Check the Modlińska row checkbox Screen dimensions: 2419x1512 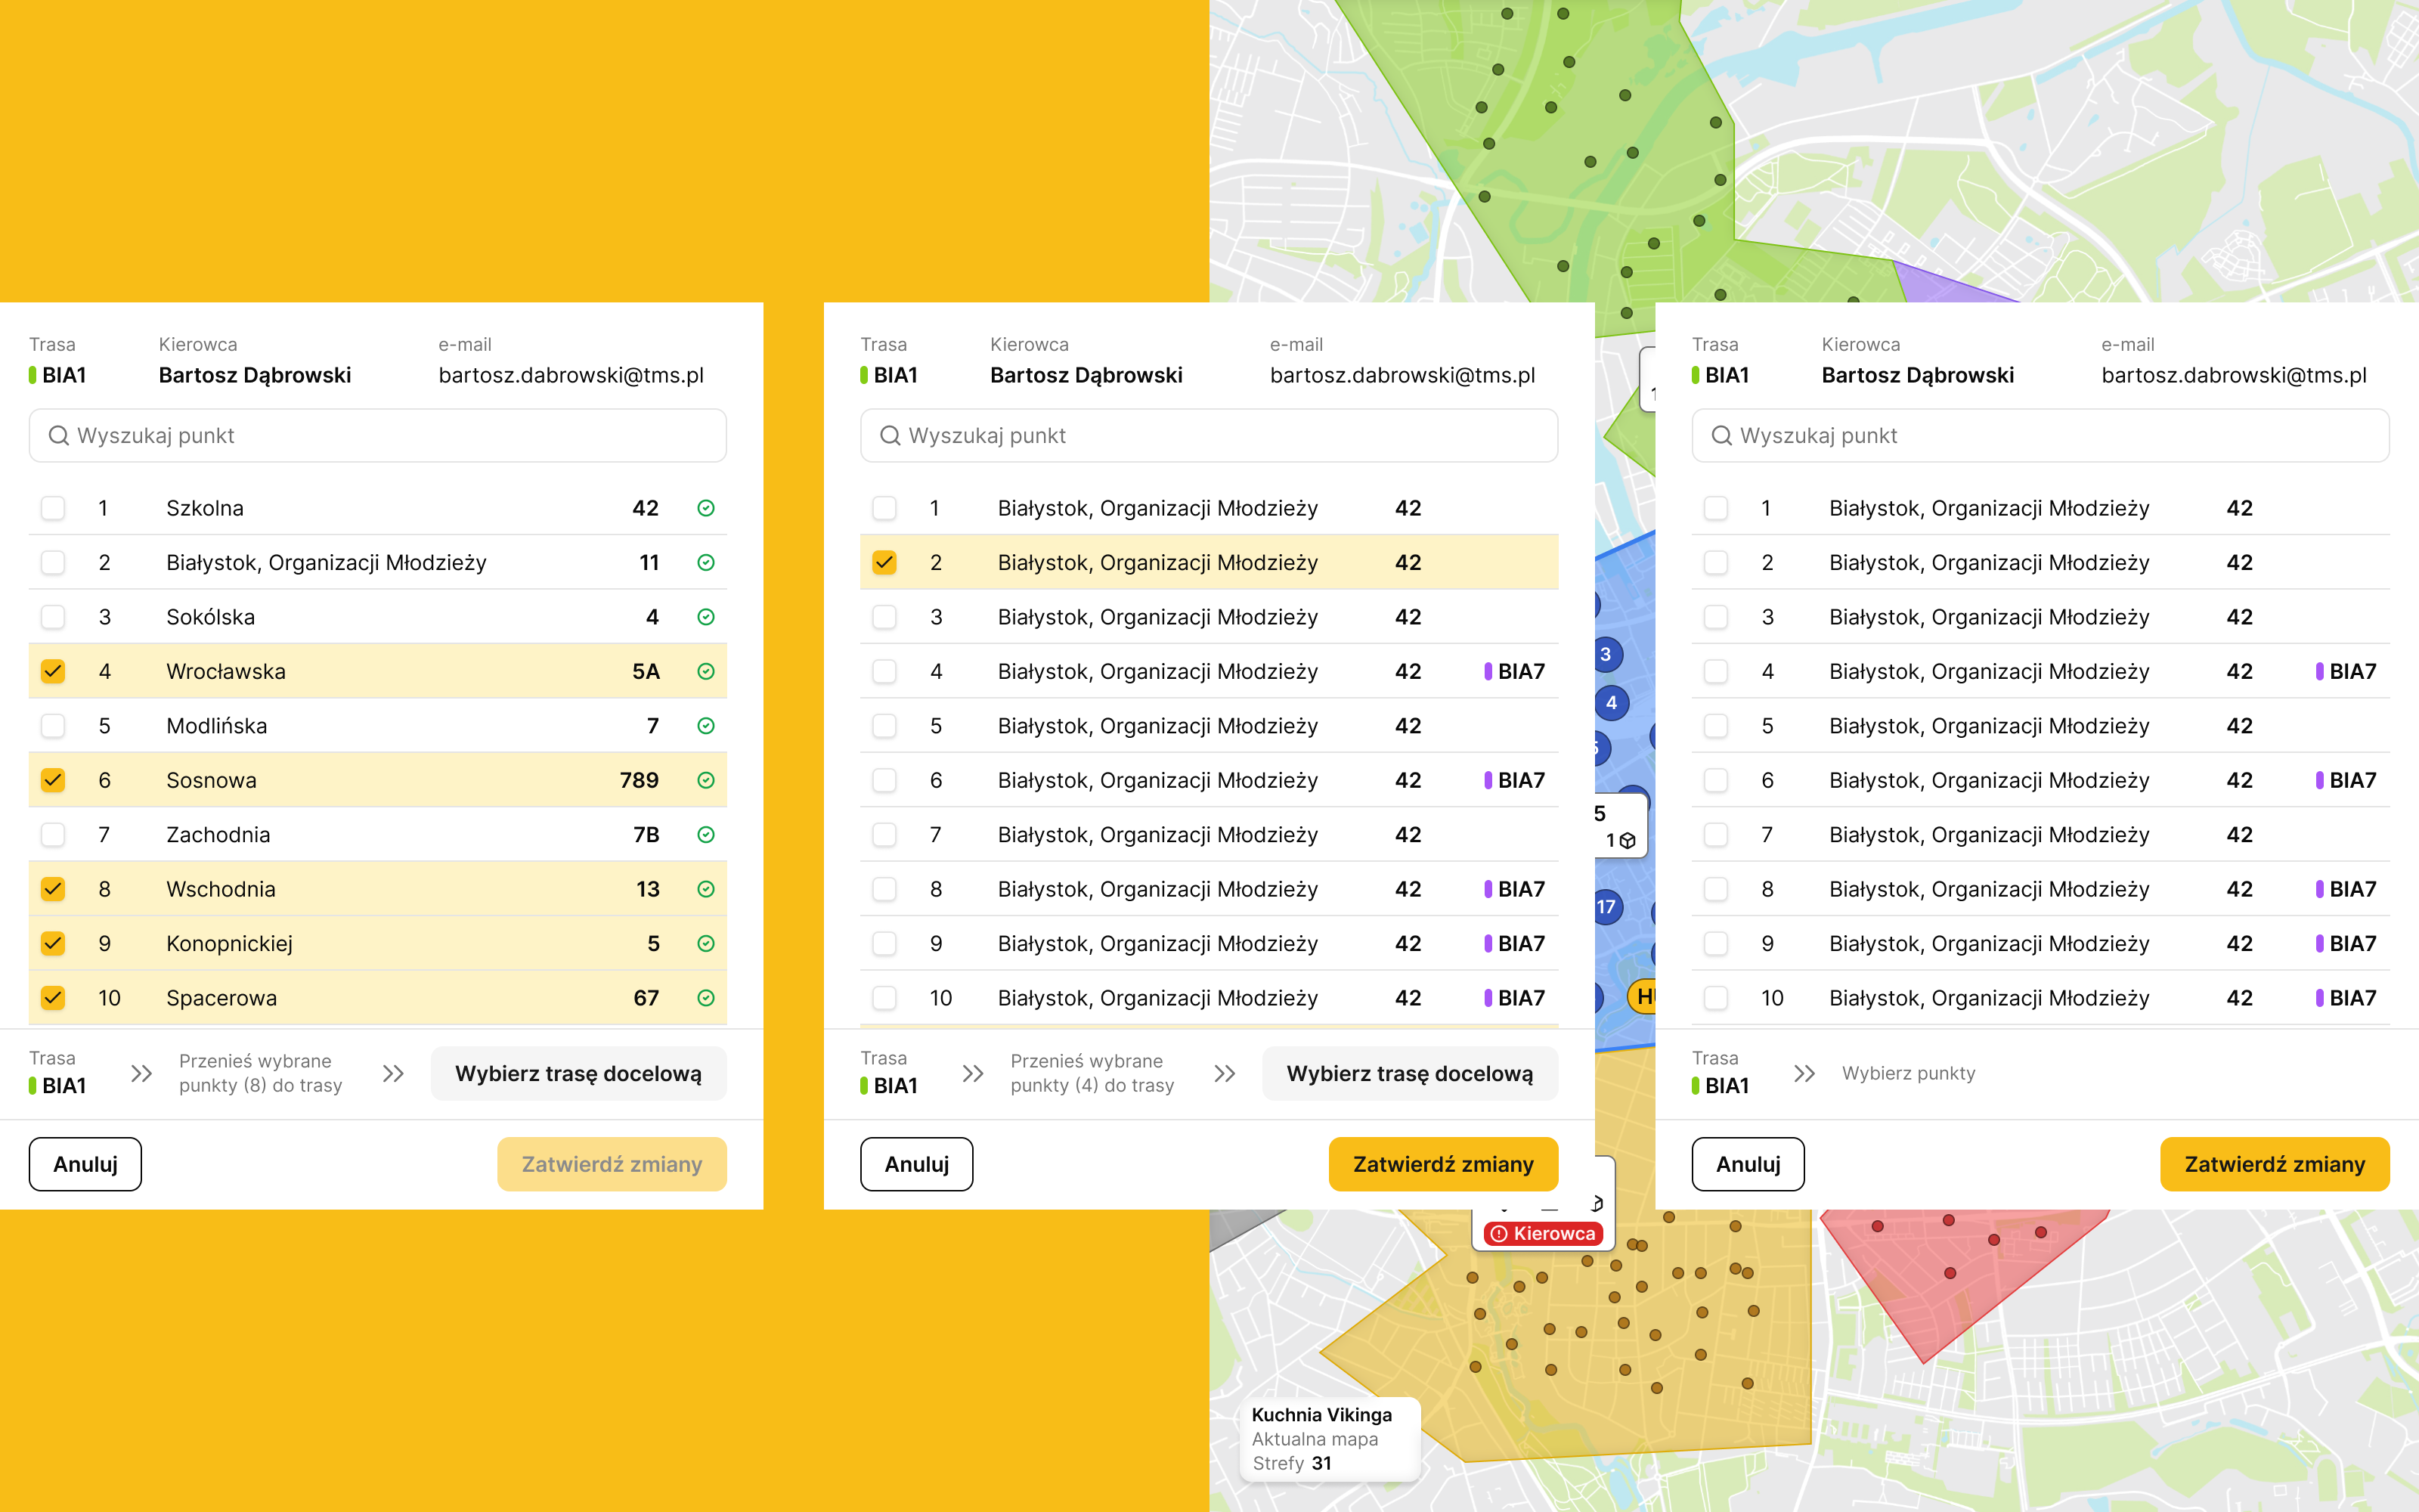pos(53,726)
